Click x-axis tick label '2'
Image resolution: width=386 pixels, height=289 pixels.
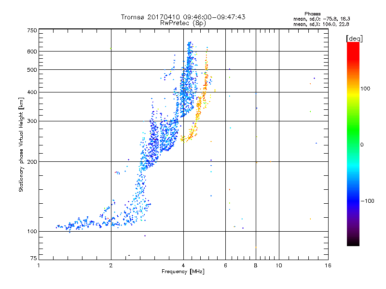point(111,265)
